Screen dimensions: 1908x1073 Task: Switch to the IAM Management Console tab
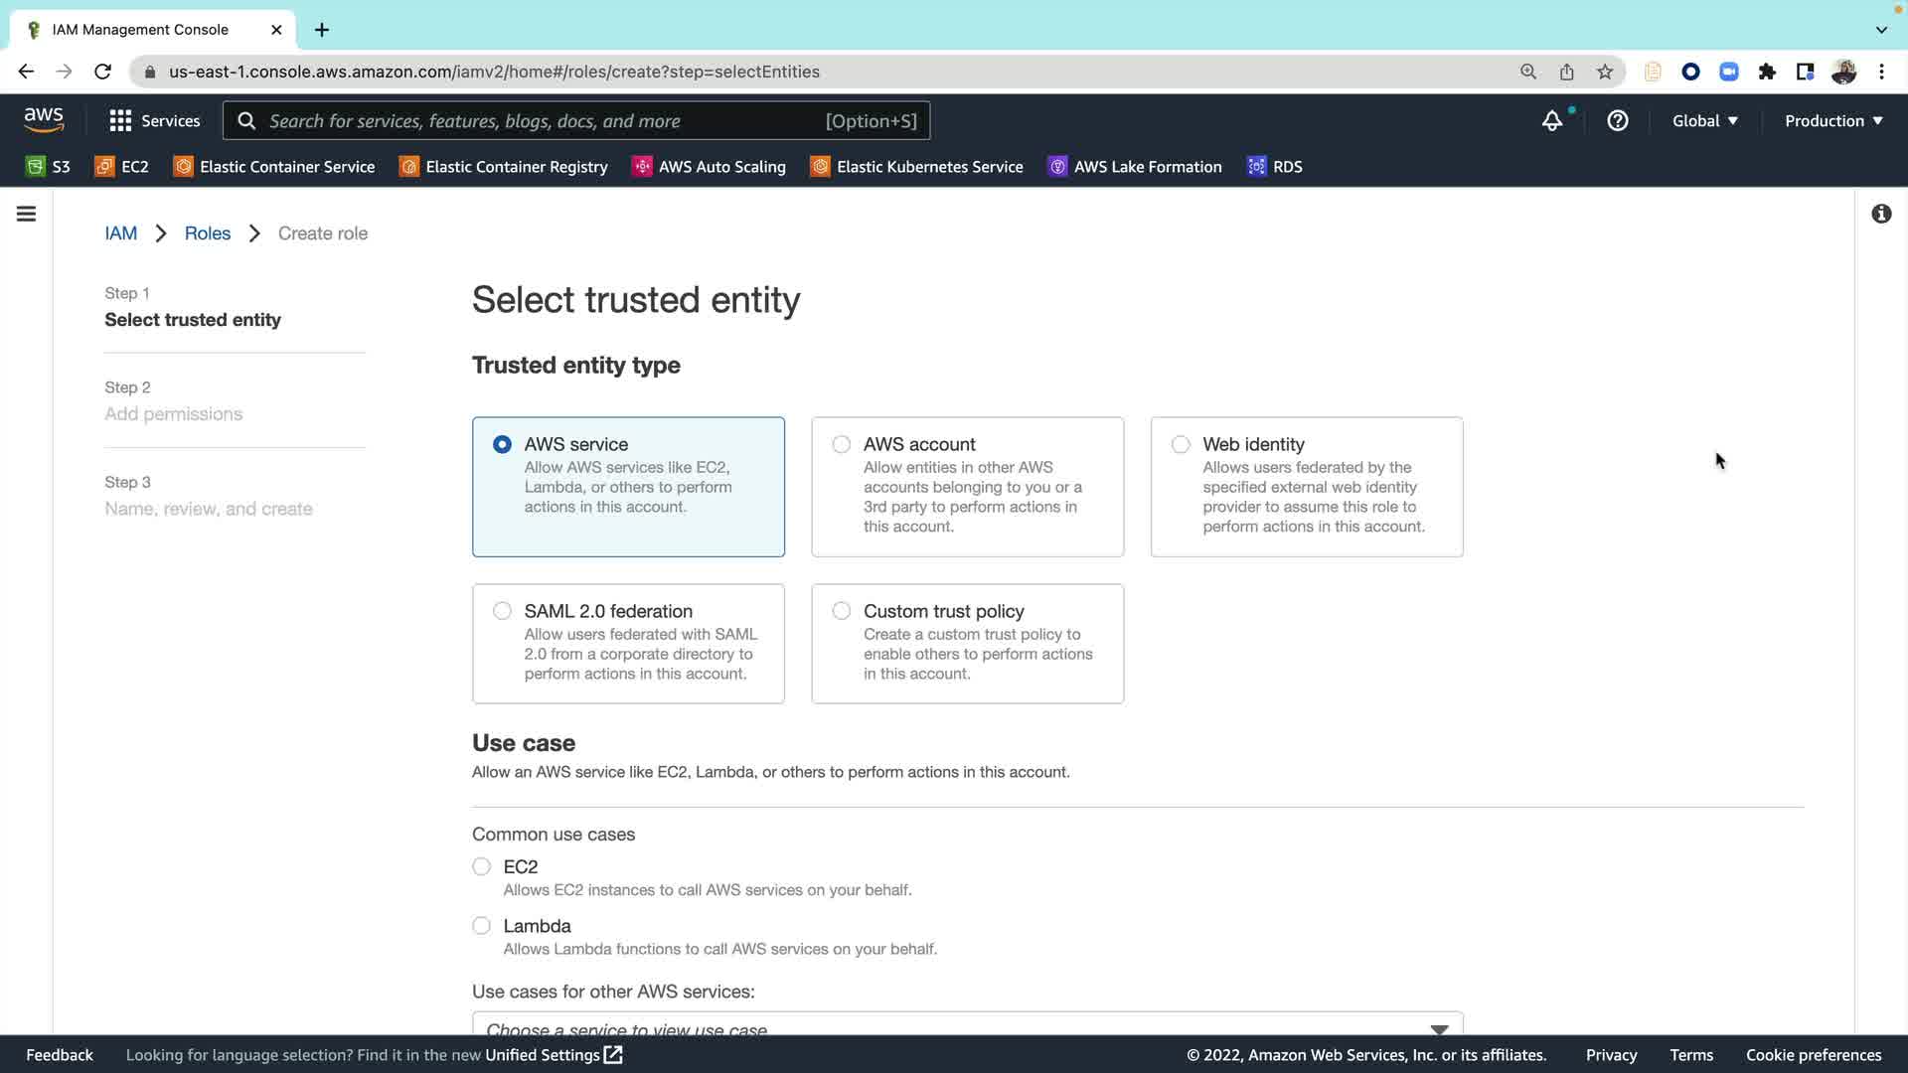pos(141,30)
